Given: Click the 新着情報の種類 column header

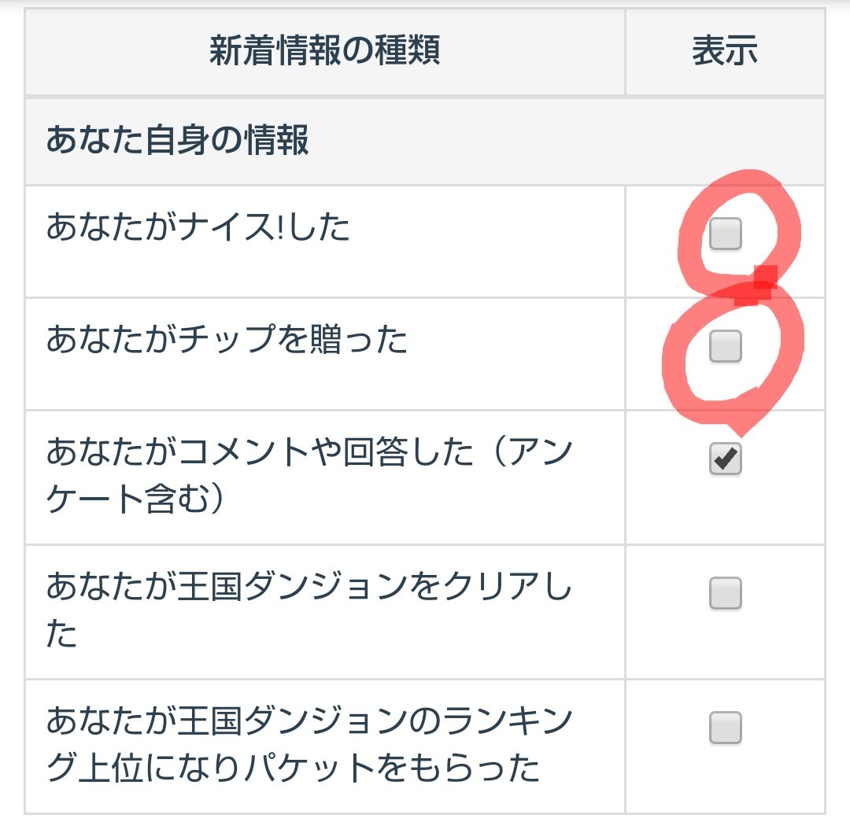Looking at the screenshot, I should 324,51.
